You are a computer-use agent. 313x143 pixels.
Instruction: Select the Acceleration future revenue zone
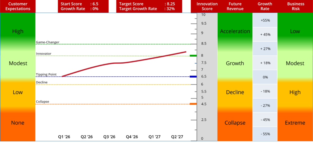click(x=235, y=31)
